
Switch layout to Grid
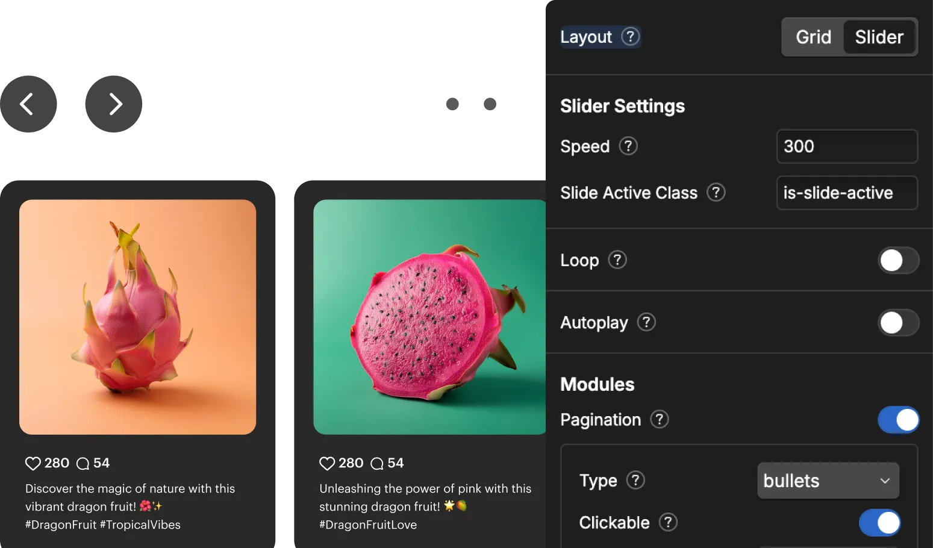(813, 37)
